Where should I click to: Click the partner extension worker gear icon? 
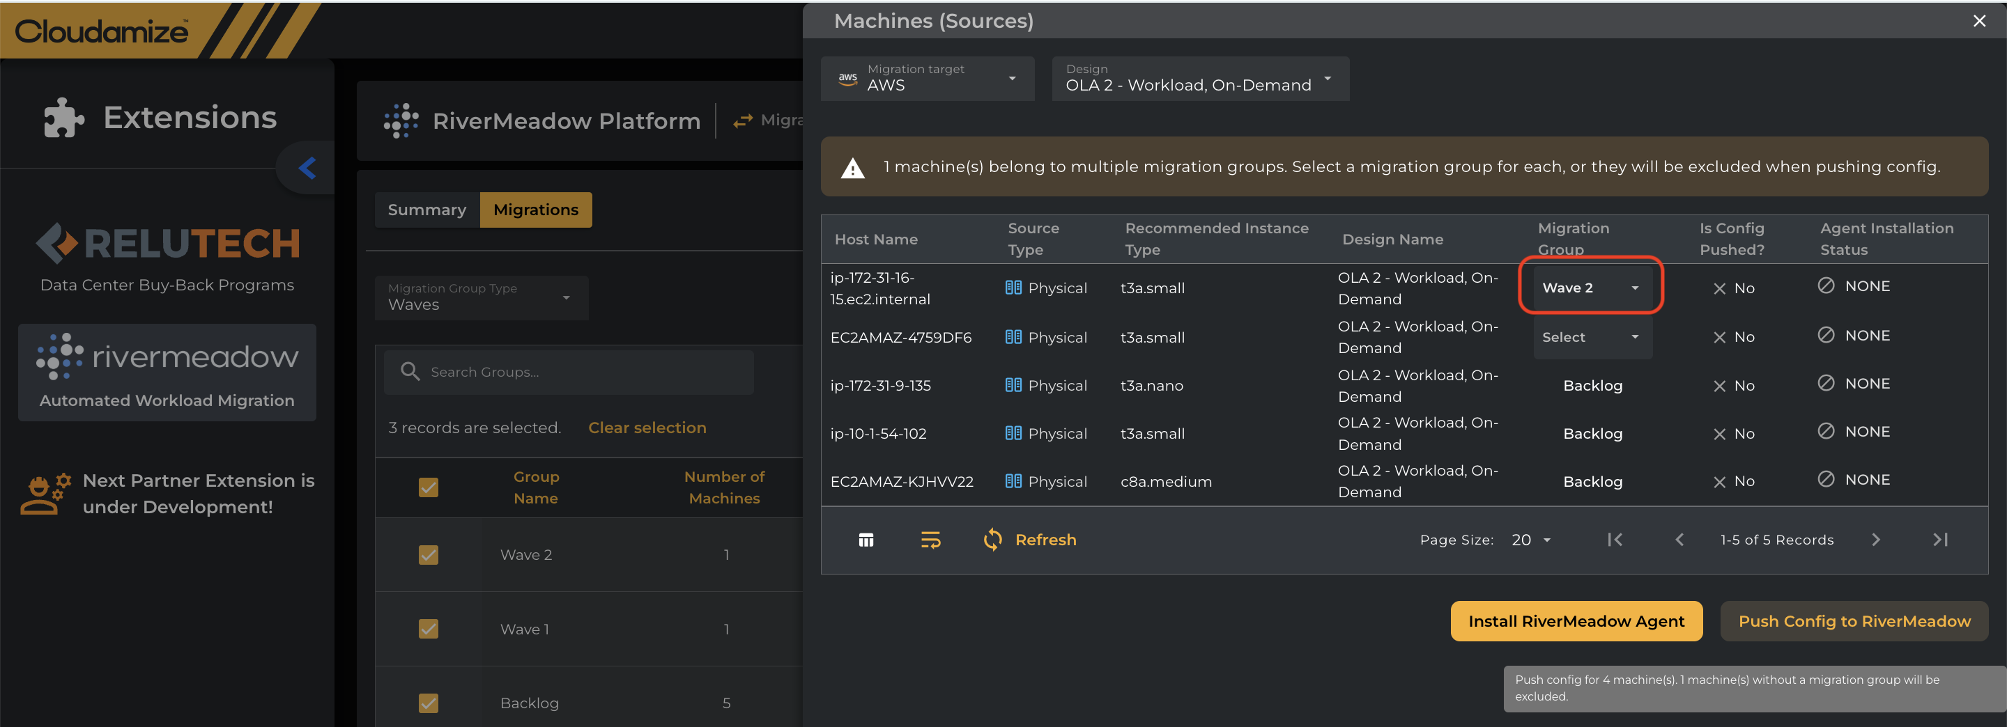tap(45, 494)
